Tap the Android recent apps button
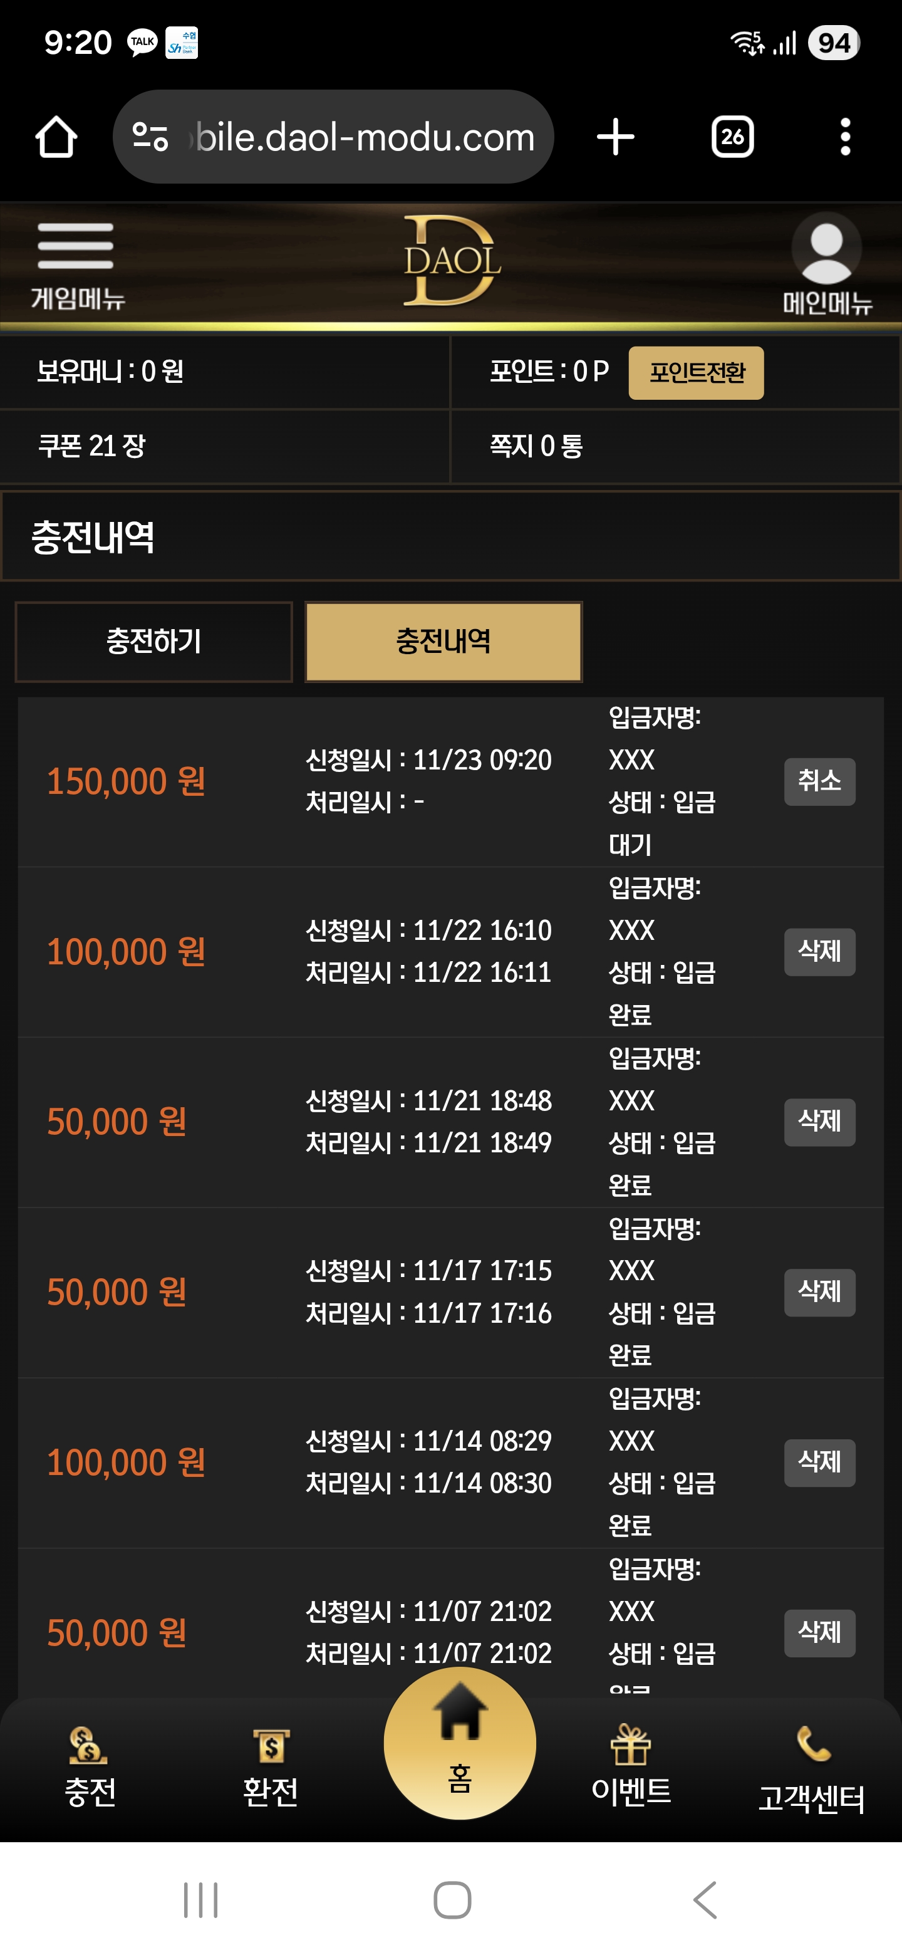The height and width of the screenshot is (1955, 902). (x=201, y=1900)
